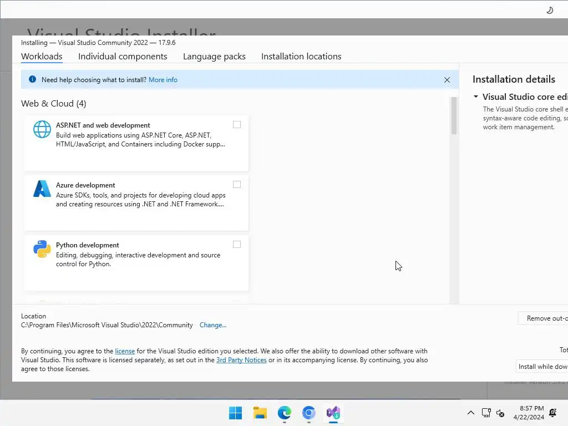This screenshot has width=568, height=426.
Task: Show hidden system tray icons
Action: [470, 413]
